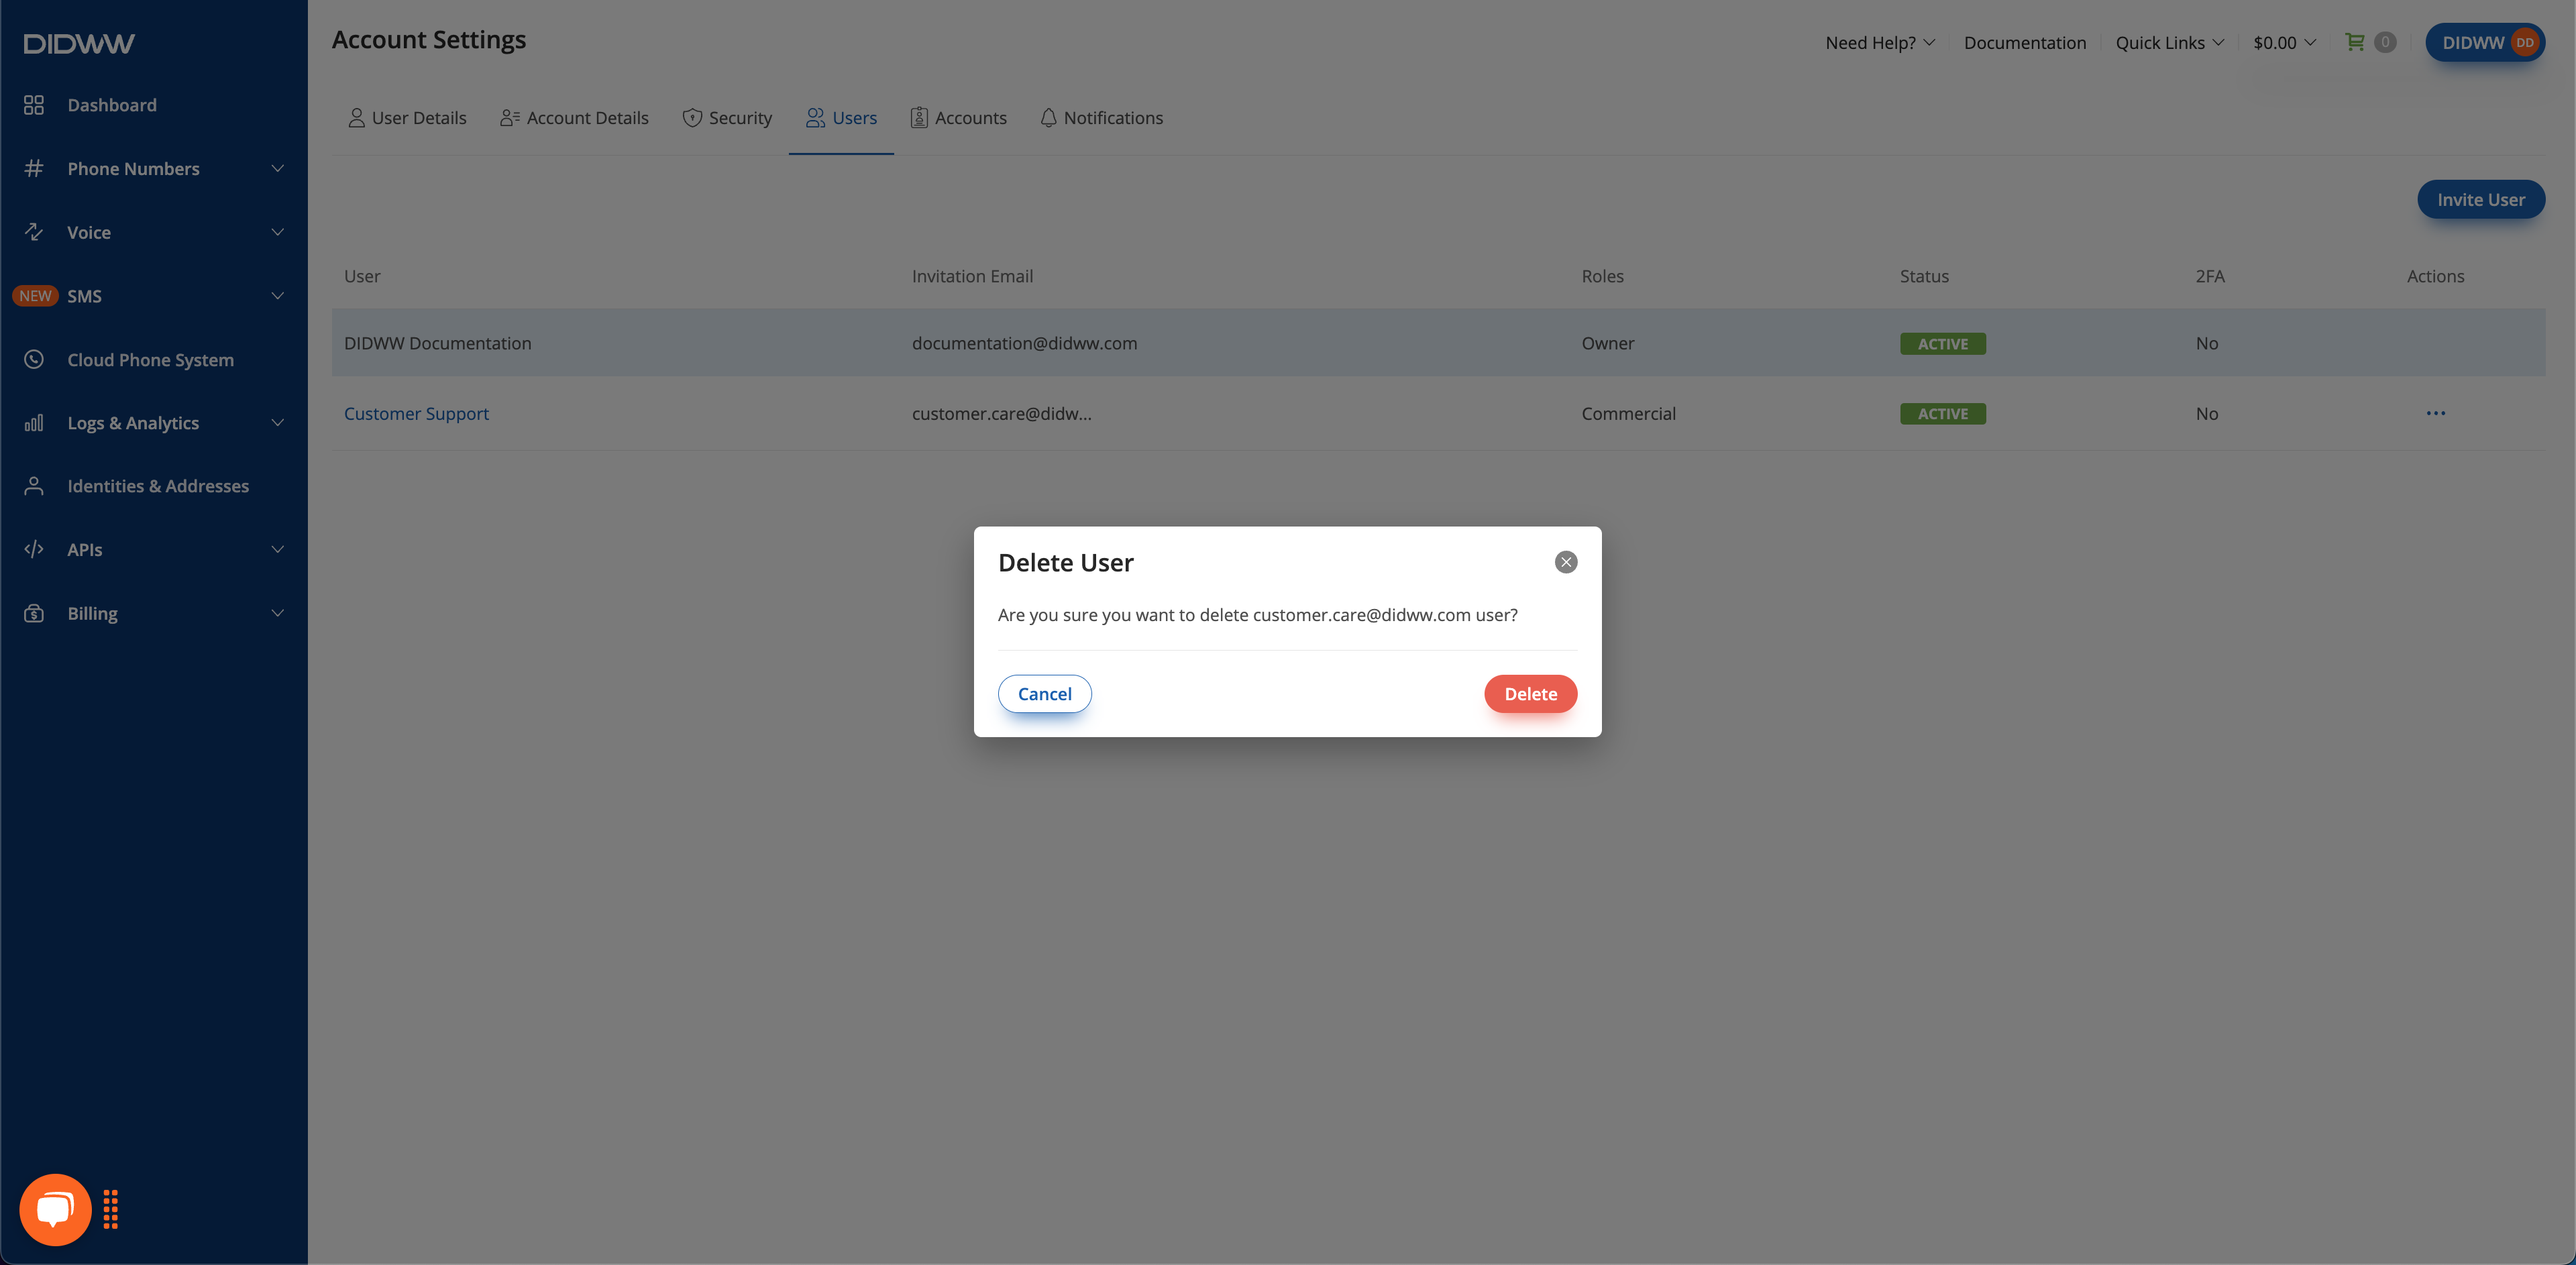2576x1265 pixels.
Task: Switch to the User Details tab
Action: (x=407, y=118)
